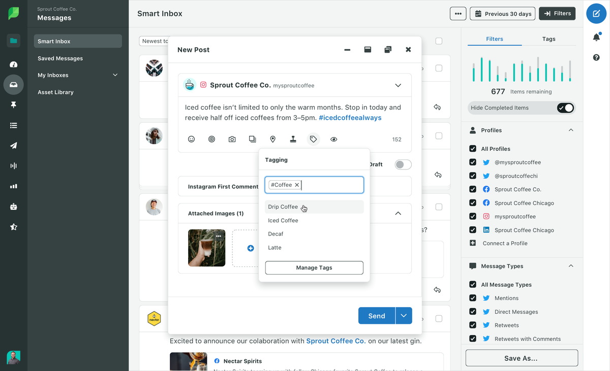Collapse the Message Types filter section

[x=571, y=266]
